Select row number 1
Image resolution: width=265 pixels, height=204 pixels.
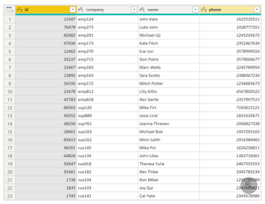click(x=10, y=19)
